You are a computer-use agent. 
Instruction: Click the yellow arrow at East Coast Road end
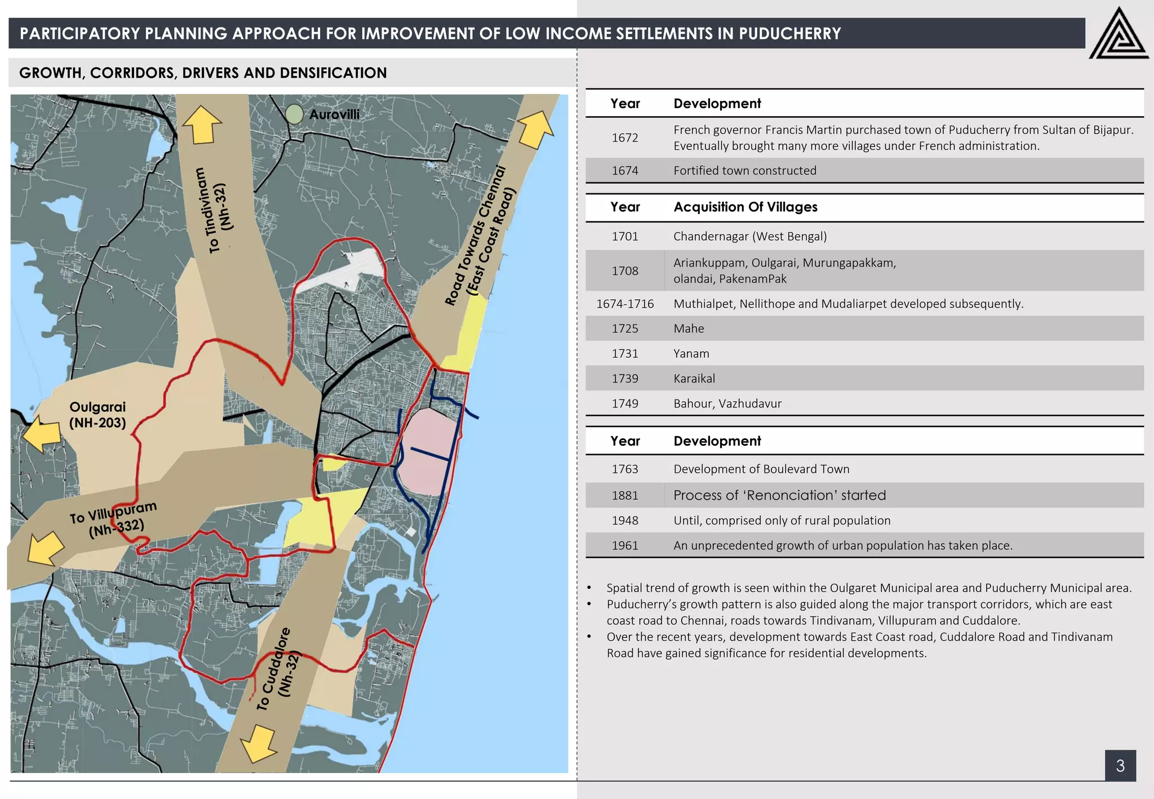point(535,129)
